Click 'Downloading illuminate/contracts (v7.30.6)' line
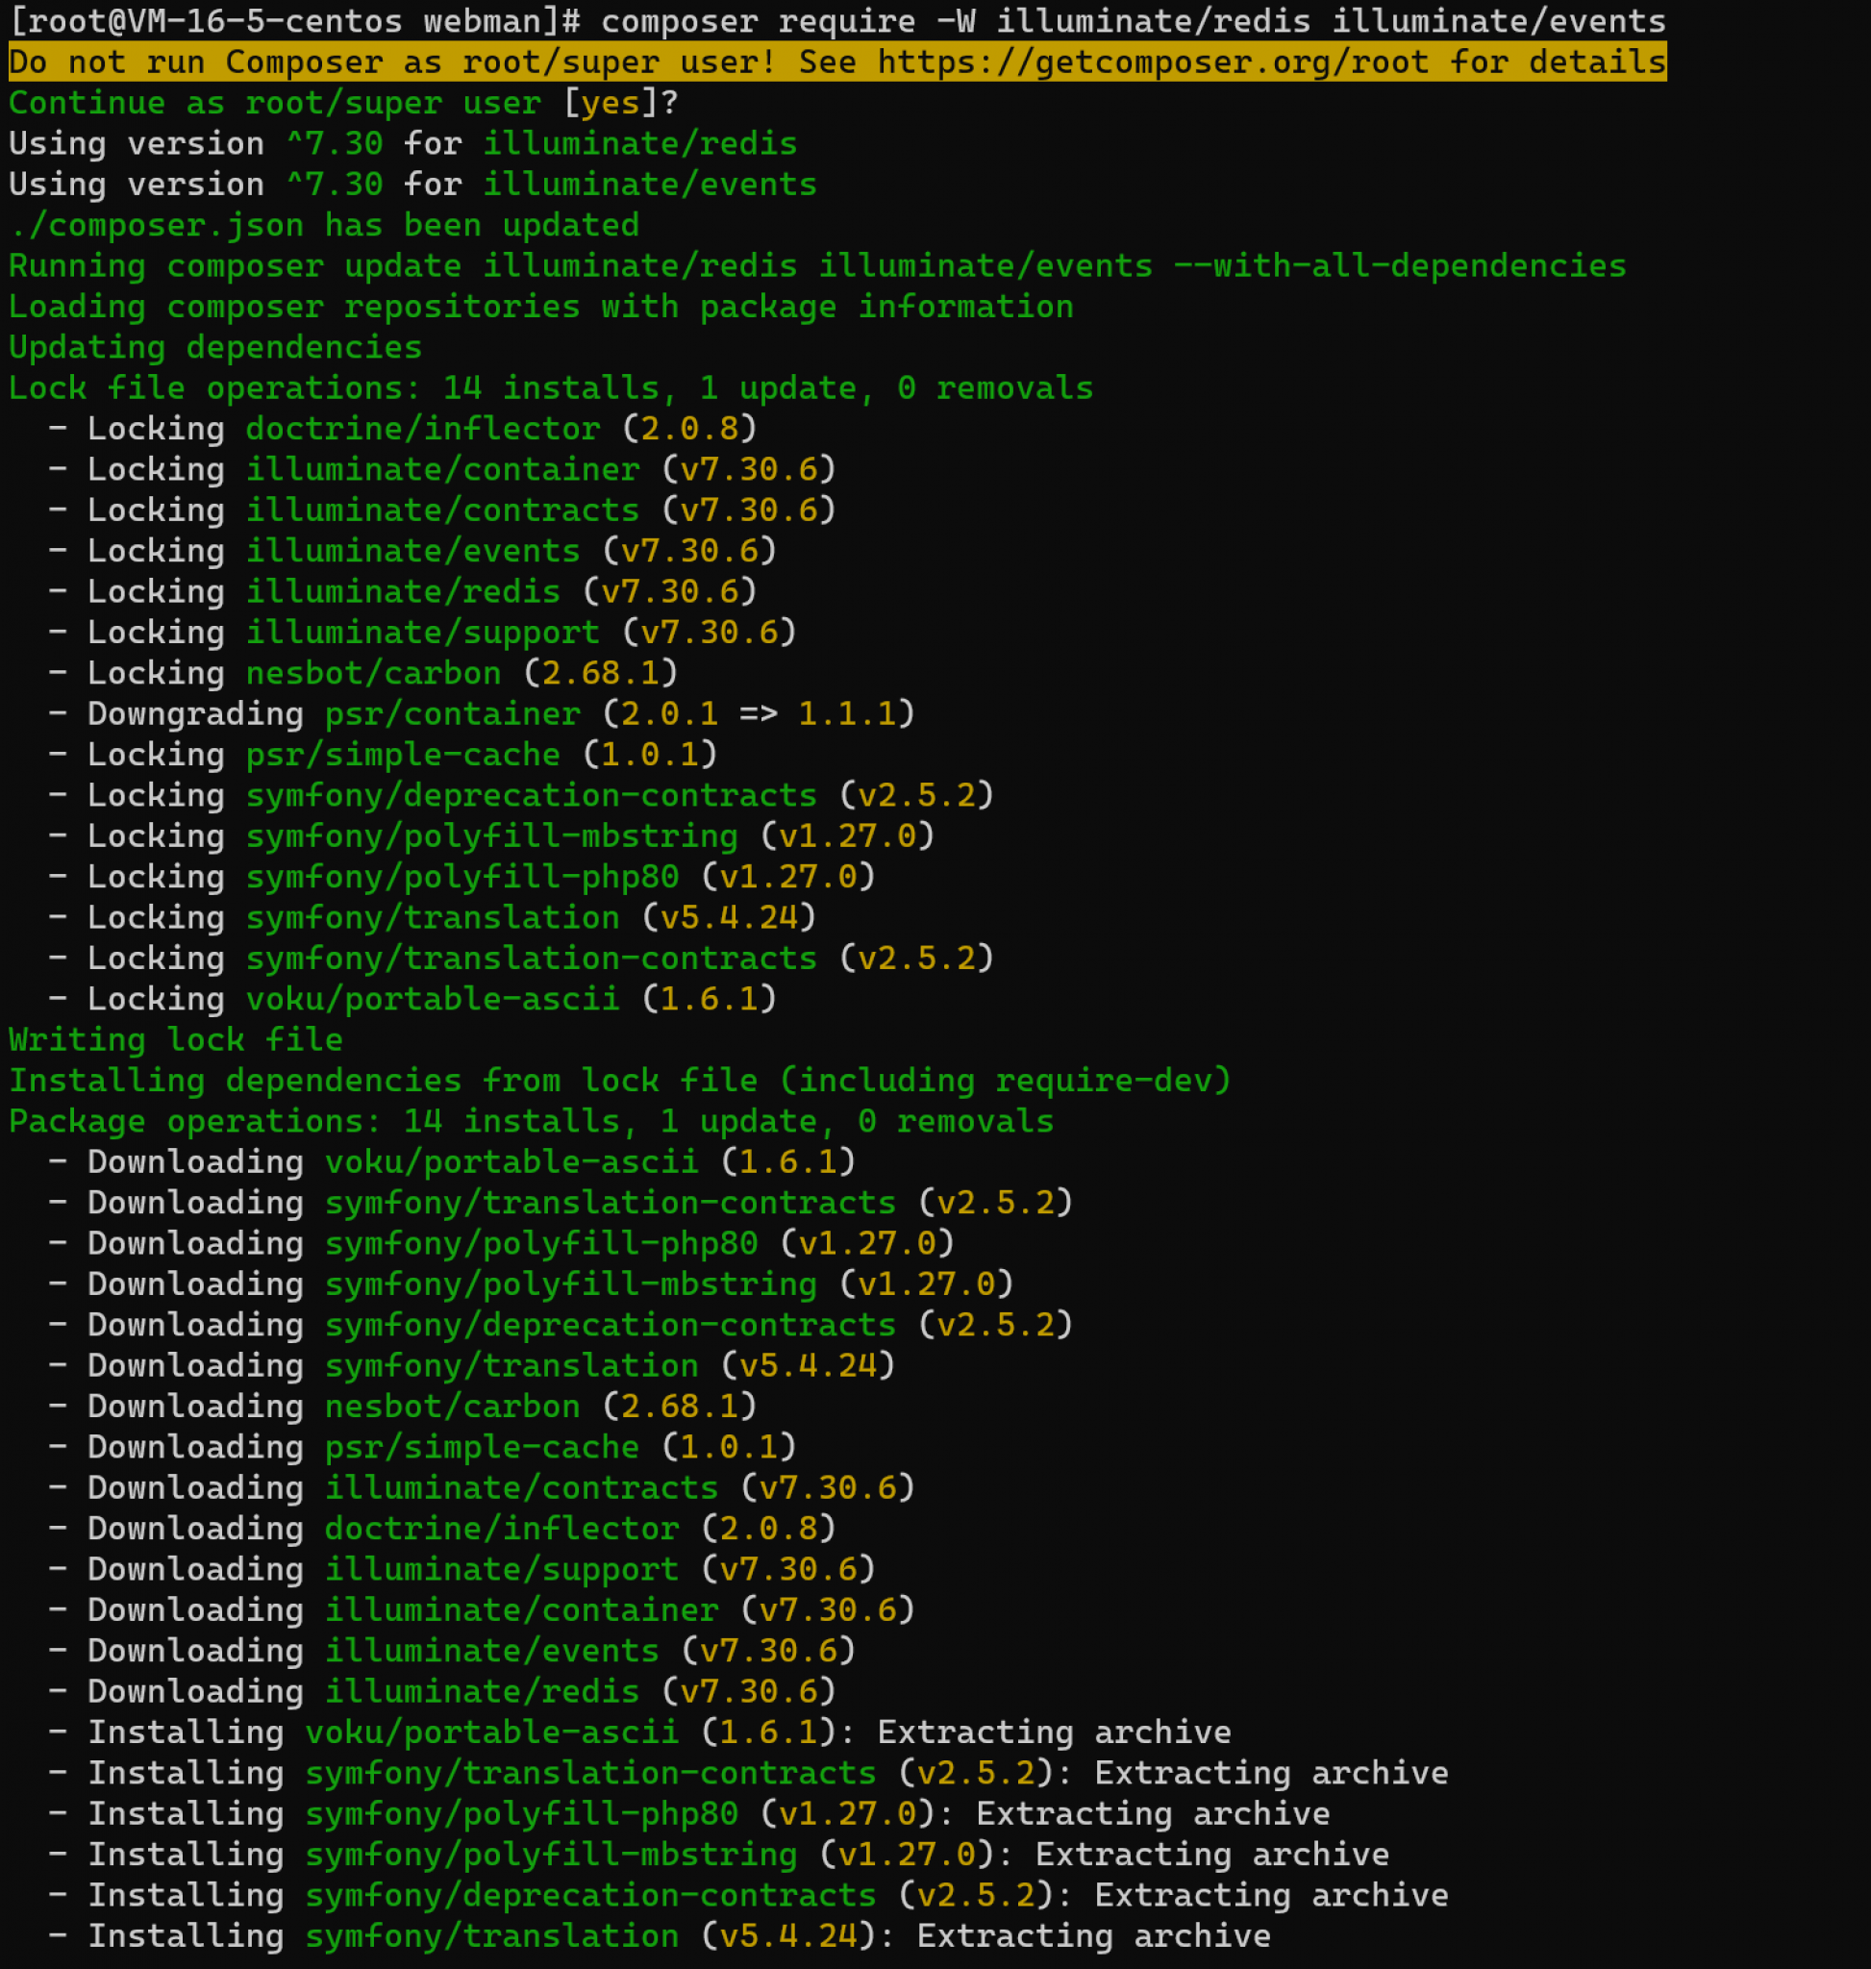Screen dimensions: 1871x1969 482,1489
